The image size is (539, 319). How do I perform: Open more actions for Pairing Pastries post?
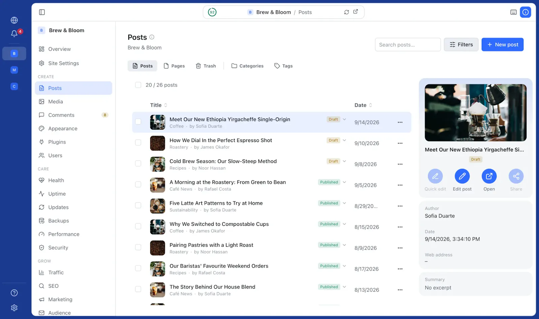[x=400, y=248]
